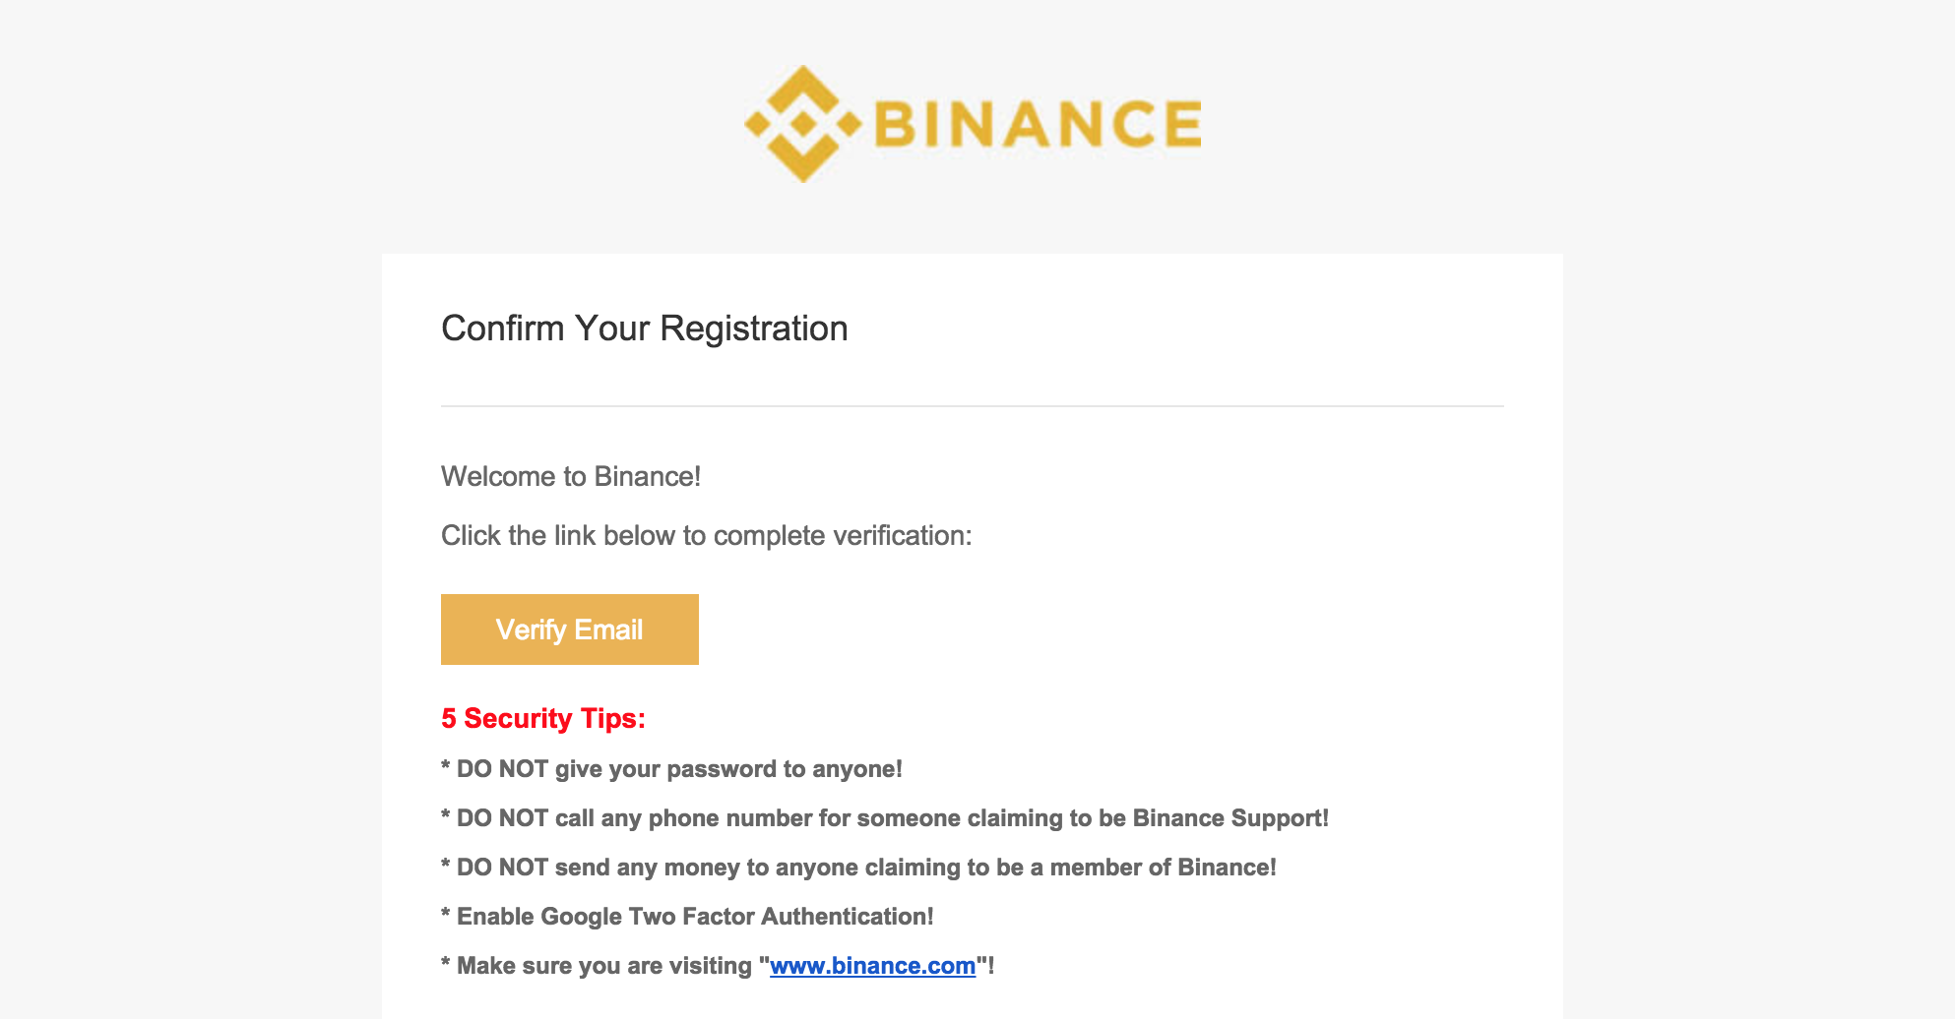The image size is (1955, 1019).
Task: Select the phone number security tip line
Action: coord(885,818)
